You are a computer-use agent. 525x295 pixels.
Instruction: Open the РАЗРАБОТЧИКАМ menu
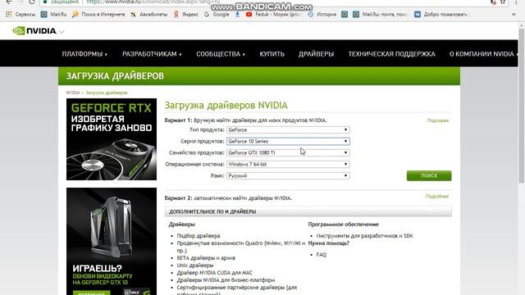[x=152, y=54]
